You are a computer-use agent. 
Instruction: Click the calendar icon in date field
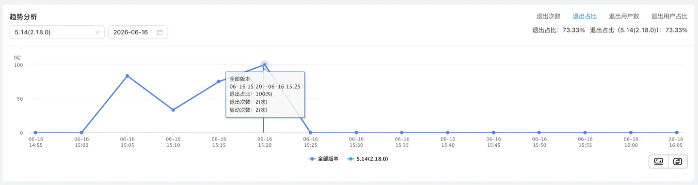(160, 32)
